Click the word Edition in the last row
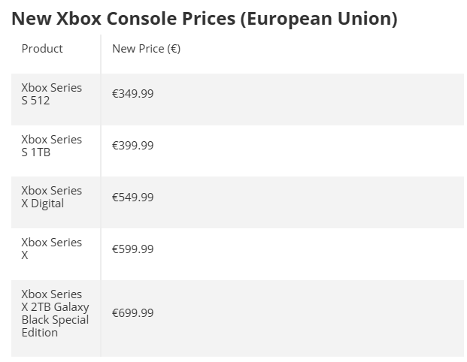Screen dimensions: 467x362 pyautogui.click(x=40, y=333)
